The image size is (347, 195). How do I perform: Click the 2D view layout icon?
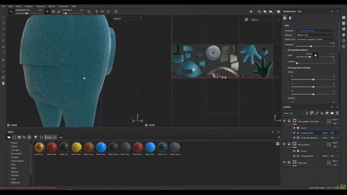point(246,19)
